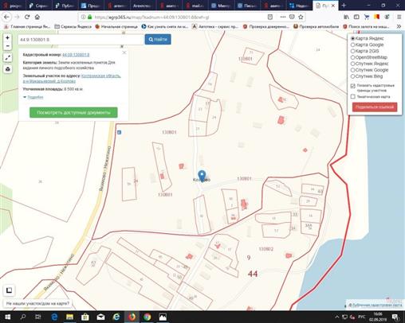
Task: Toggle the show cadastral boundaries checkbox
Action: [353, 86]
